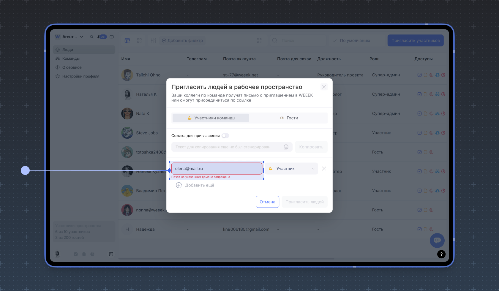Close the invite people dialog
Image resolution: width=499 pixels, height=291 pixels.
[x=324, y=87]
